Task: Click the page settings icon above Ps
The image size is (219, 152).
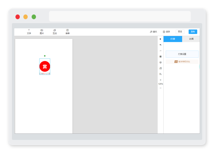Action: [x=161, y=68]
